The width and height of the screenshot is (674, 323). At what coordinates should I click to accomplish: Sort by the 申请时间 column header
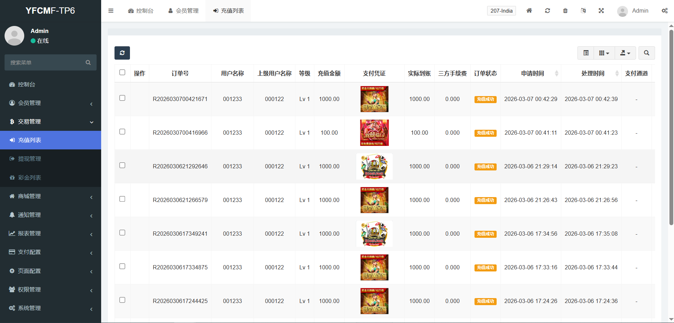click(532, 73)
